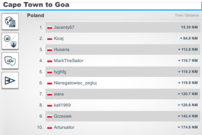Select the tyghfg leaderboard row
202x135 pixels.
(123, 72)
